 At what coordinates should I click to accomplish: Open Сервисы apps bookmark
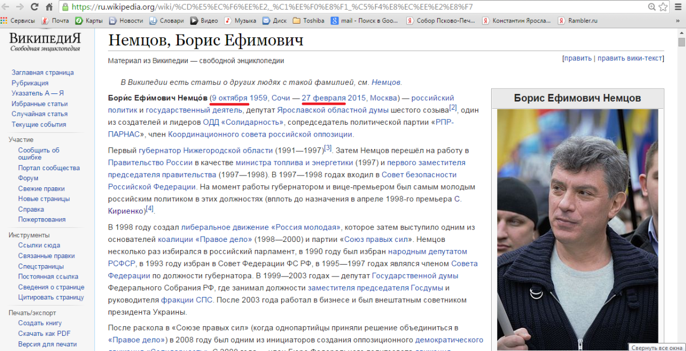[18, 21]
